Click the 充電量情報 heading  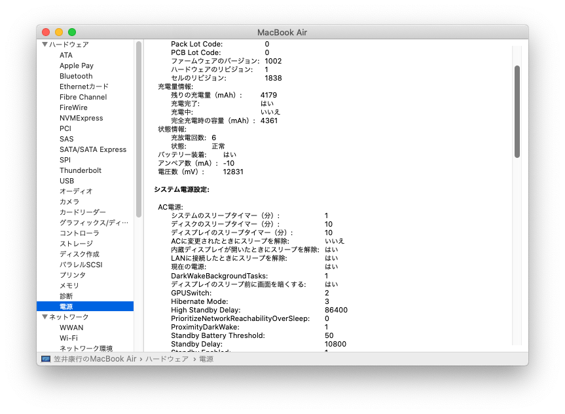[175, 86]
